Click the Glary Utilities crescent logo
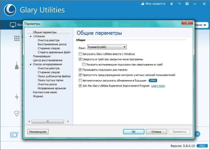The image size is (210, 150). 10,10
